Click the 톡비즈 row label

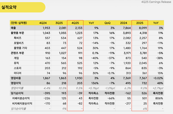[18, 38]
